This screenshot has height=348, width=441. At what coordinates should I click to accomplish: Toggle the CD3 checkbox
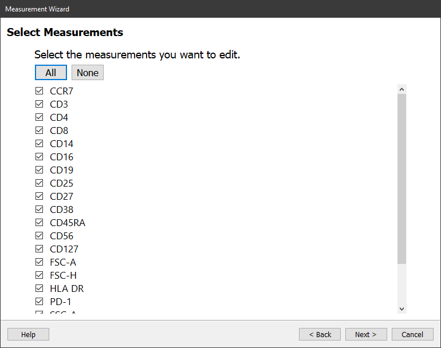pos(40,104)
